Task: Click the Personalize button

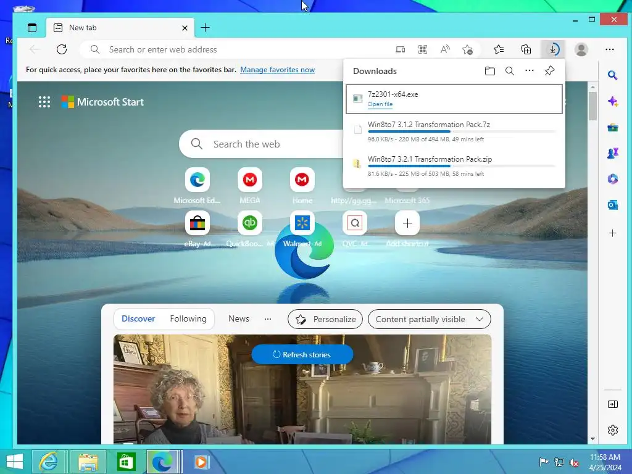Action: click(x=325, y=319)
